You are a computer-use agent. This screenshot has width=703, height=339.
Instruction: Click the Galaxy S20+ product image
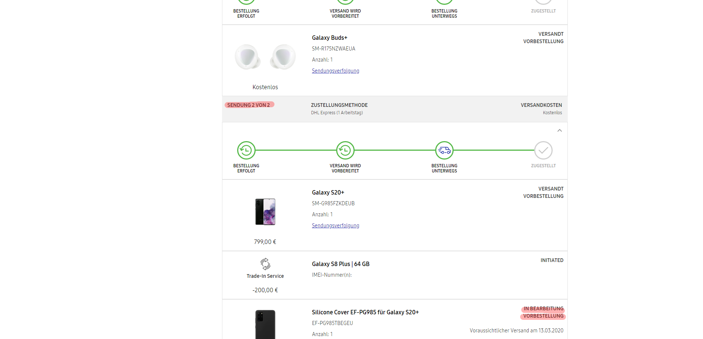click(265, 212)
